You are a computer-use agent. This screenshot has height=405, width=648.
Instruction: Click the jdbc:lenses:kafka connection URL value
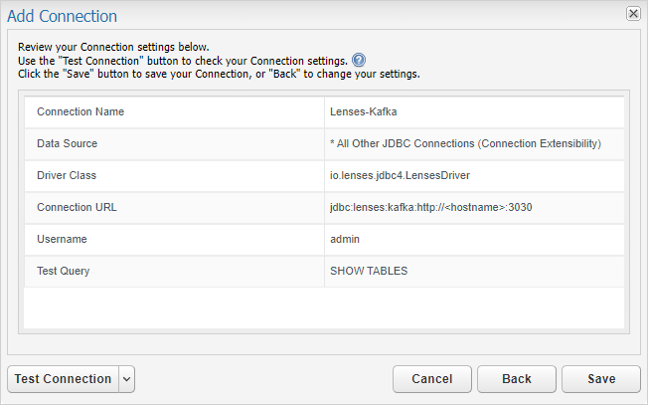pos(432,207)
